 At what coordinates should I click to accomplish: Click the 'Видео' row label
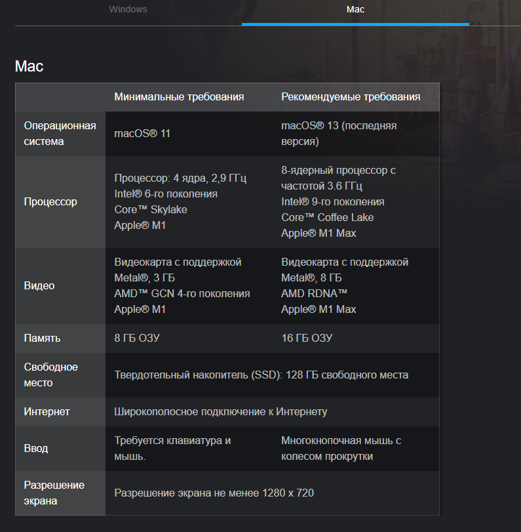39,285
